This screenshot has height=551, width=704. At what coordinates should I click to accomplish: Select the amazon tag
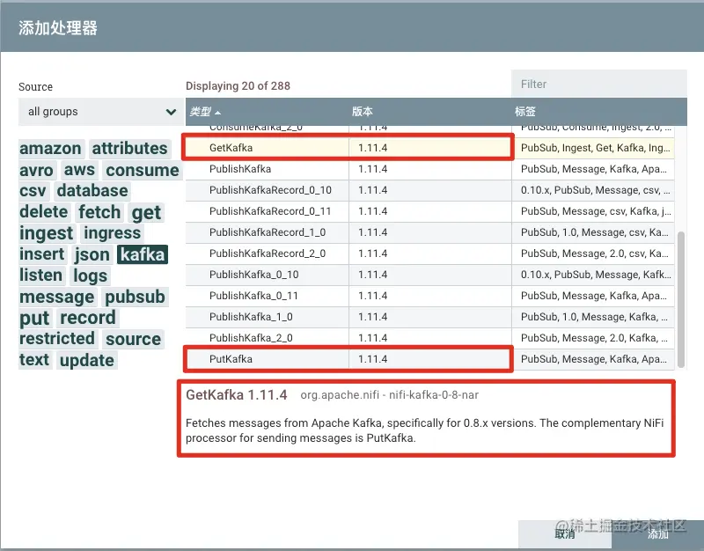[x=50, y=148]
